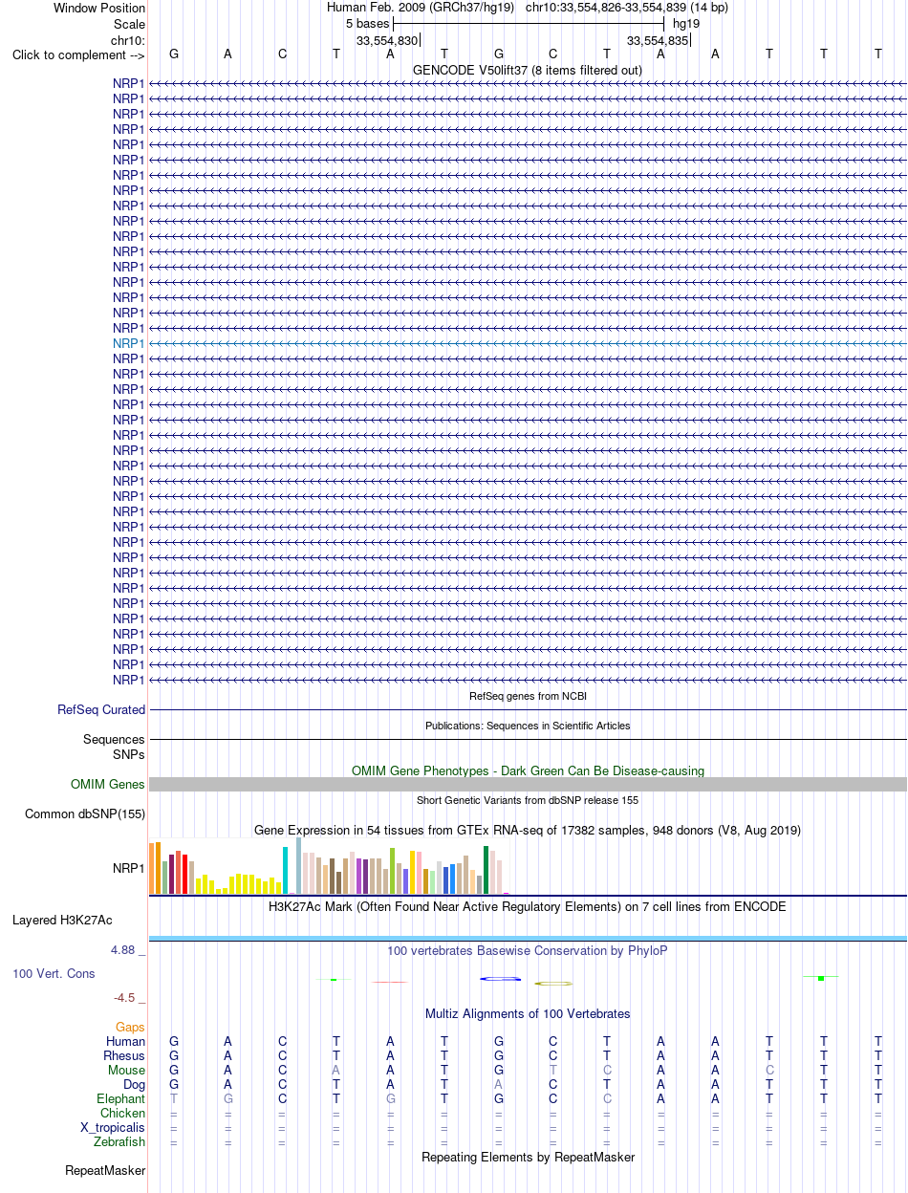Open the GENCODE V50lift37 track title
The image size is (908, 1193).
pyautogui.click(x=528, y=70)
